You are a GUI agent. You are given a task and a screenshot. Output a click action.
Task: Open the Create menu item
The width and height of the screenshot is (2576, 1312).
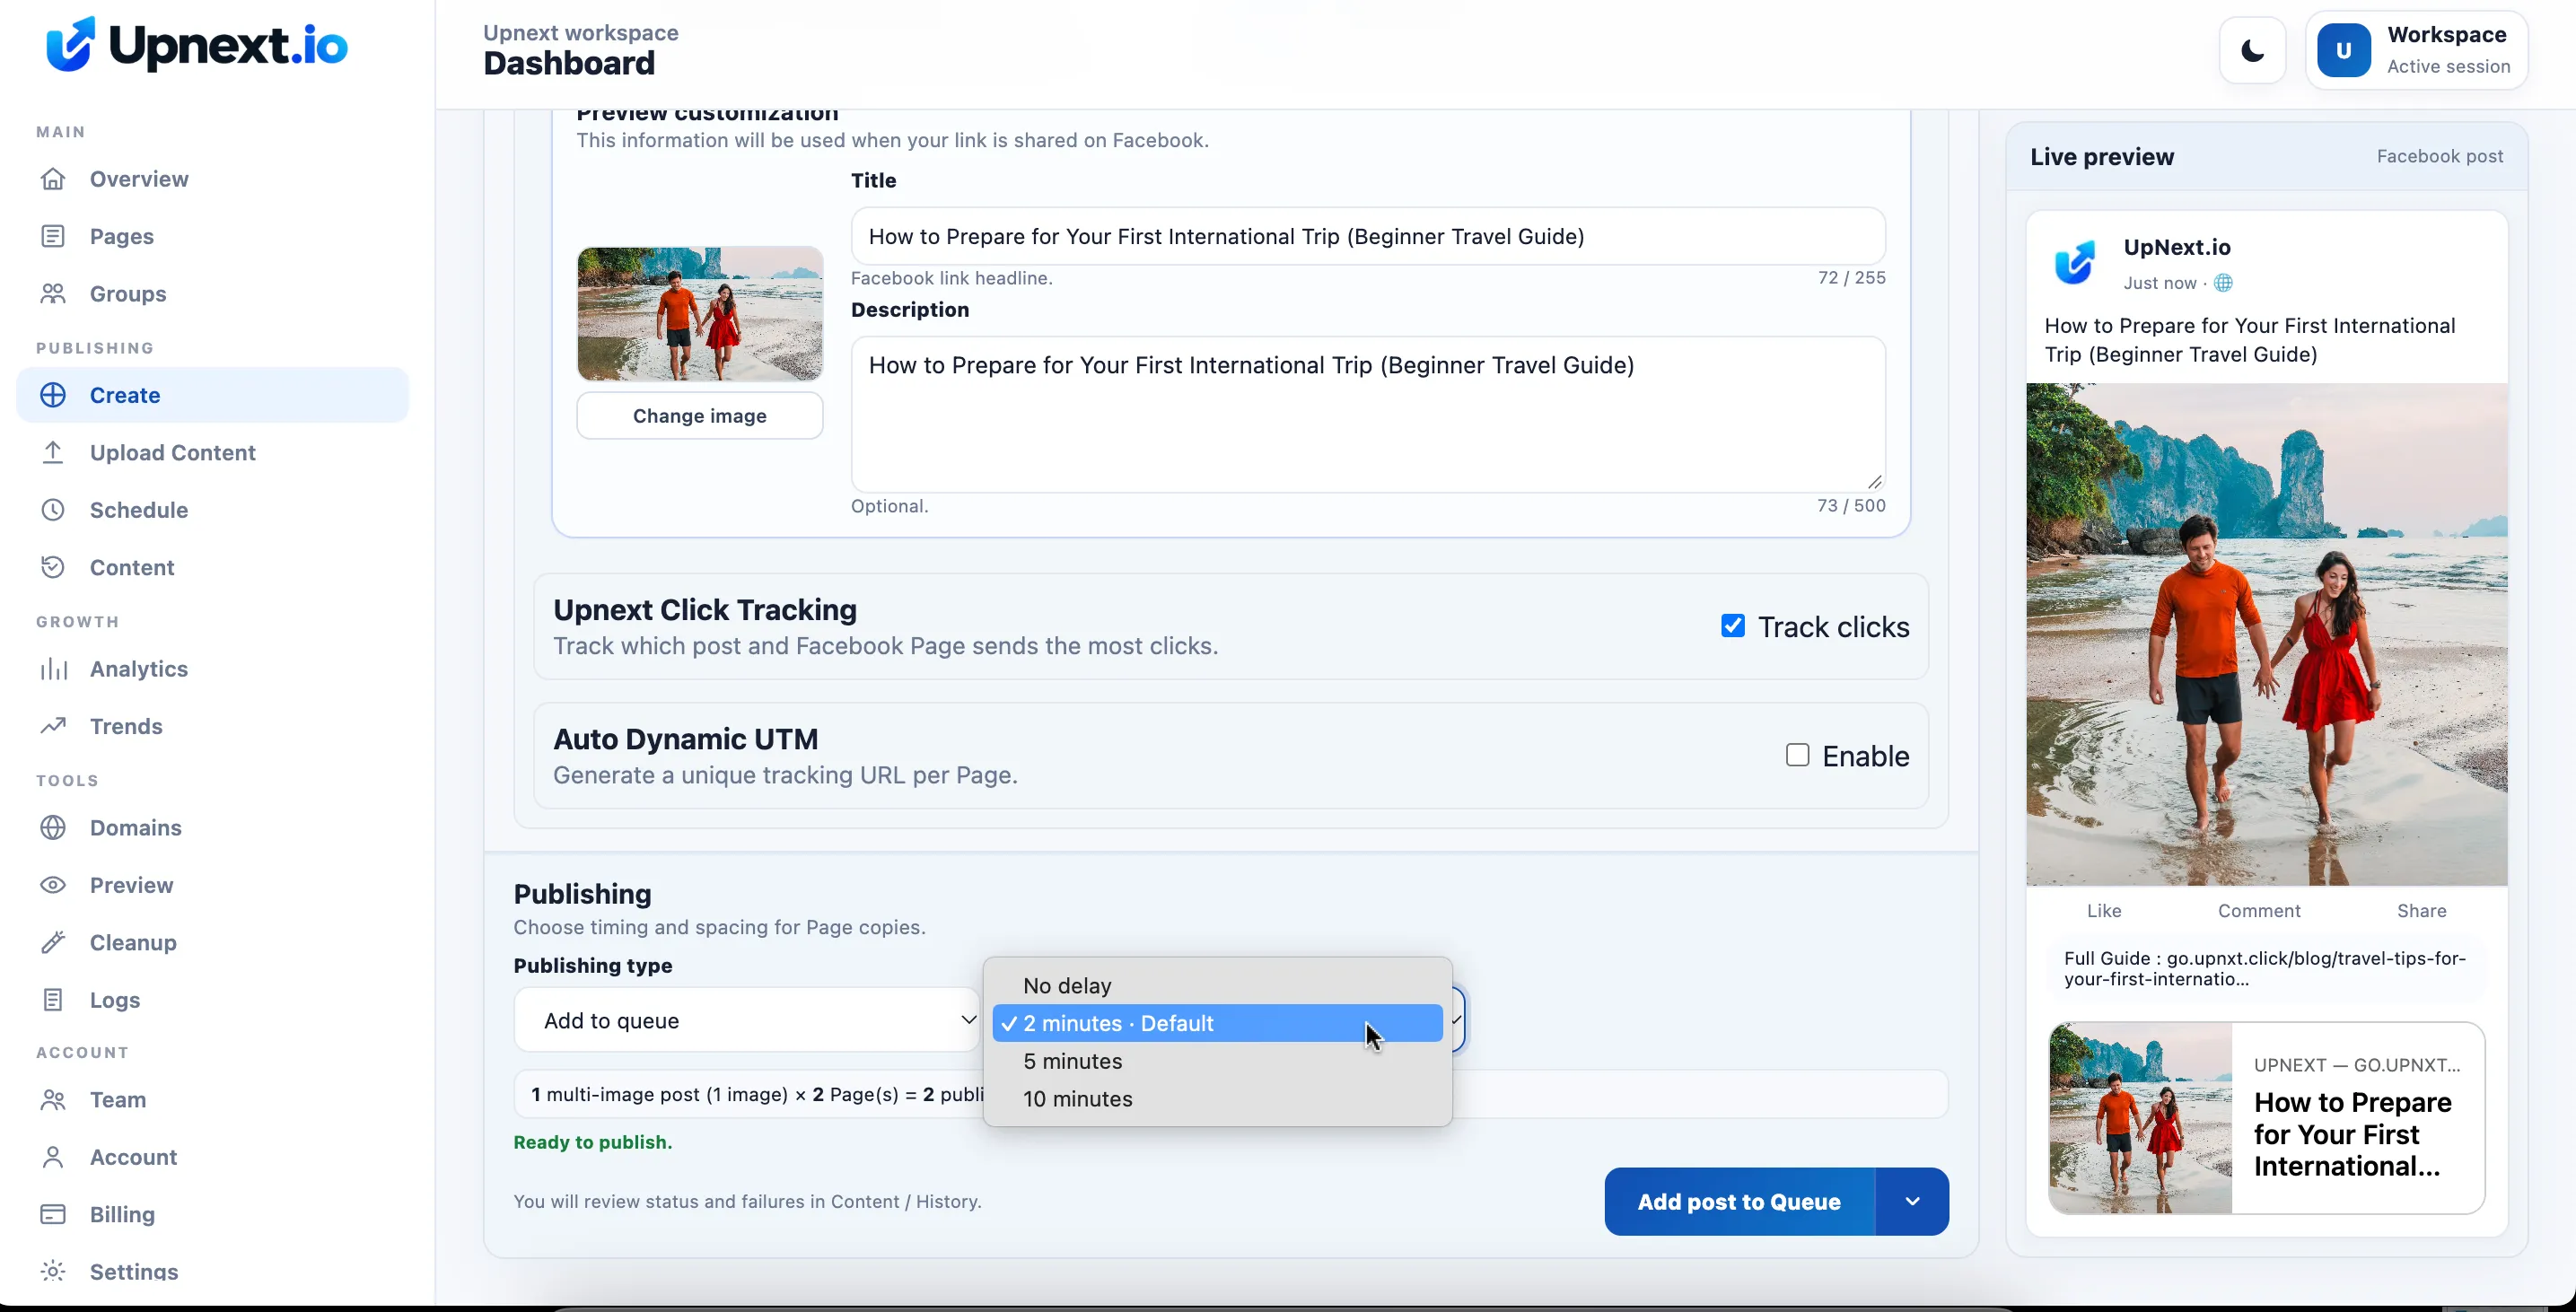[213, 395]
